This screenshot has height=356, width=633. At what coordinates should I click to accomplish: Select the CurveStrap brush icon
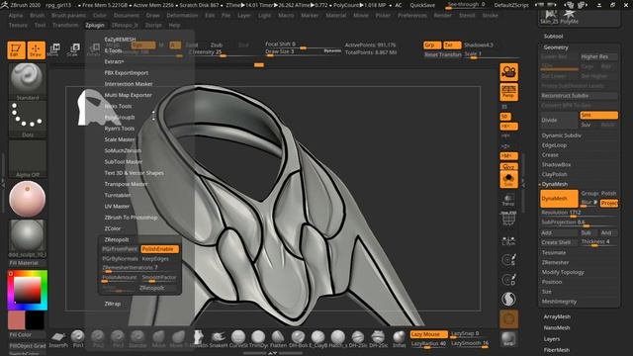[x=238, y=338]
